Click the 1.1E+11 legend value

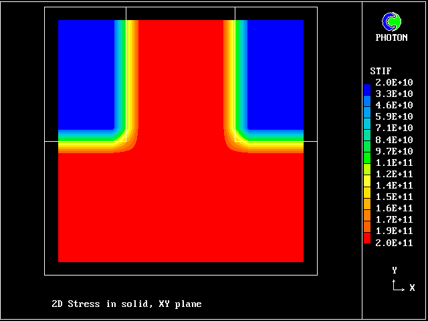(394, 162)
